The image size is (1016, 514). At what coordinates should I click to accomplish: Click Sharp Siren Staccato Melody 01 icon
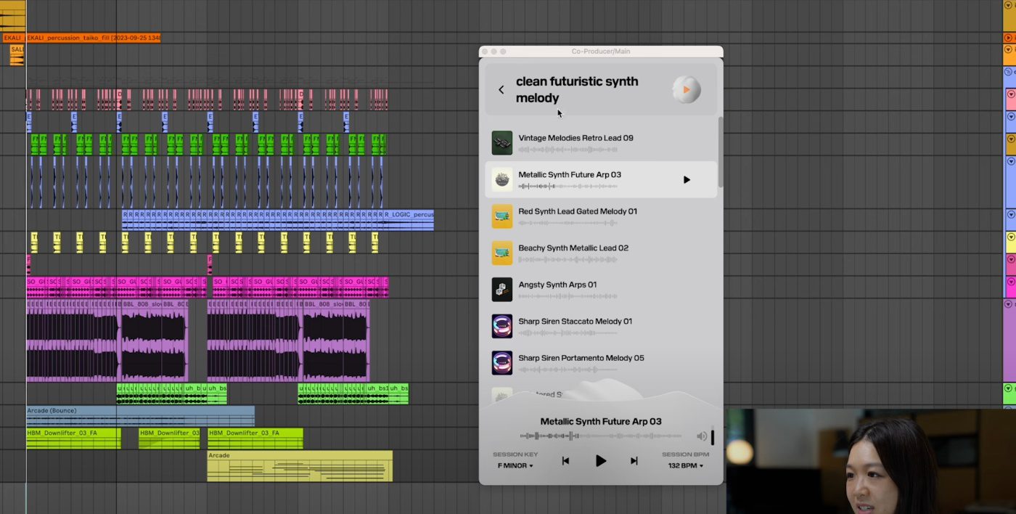coord(502,326)
